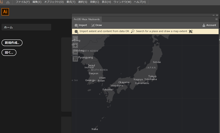Click the 開く... button
The image size is (220, 133).
[9, 53]
